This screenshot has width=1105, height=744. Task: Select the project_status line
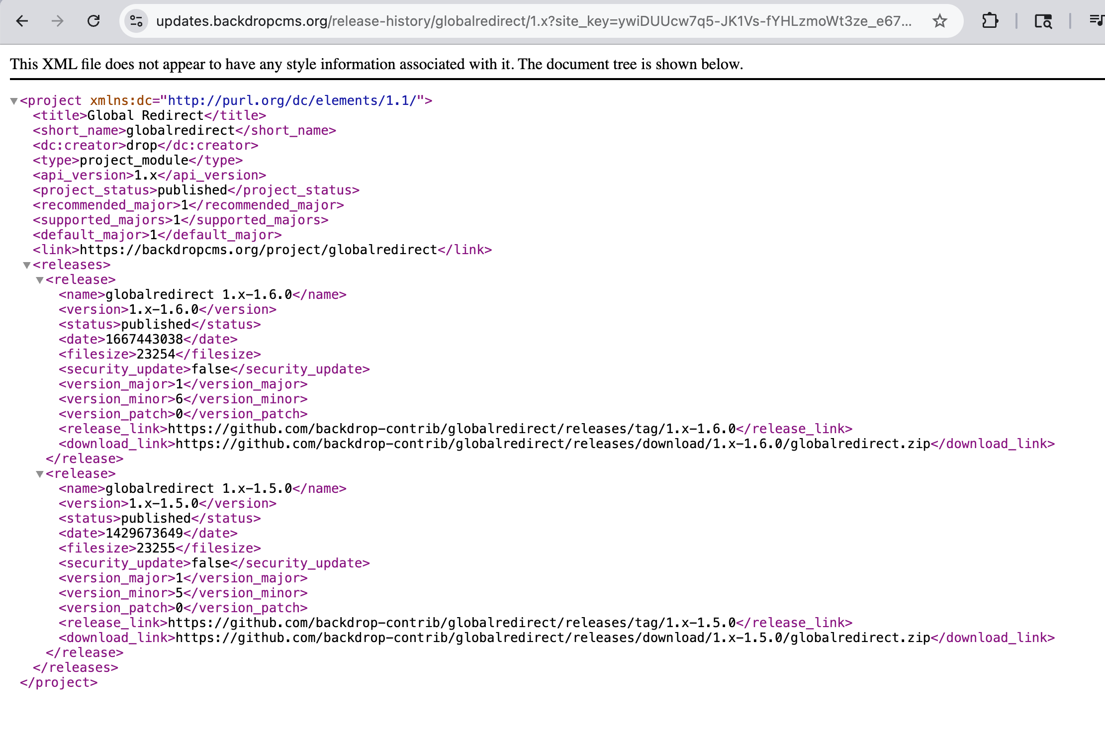[196, 190]
